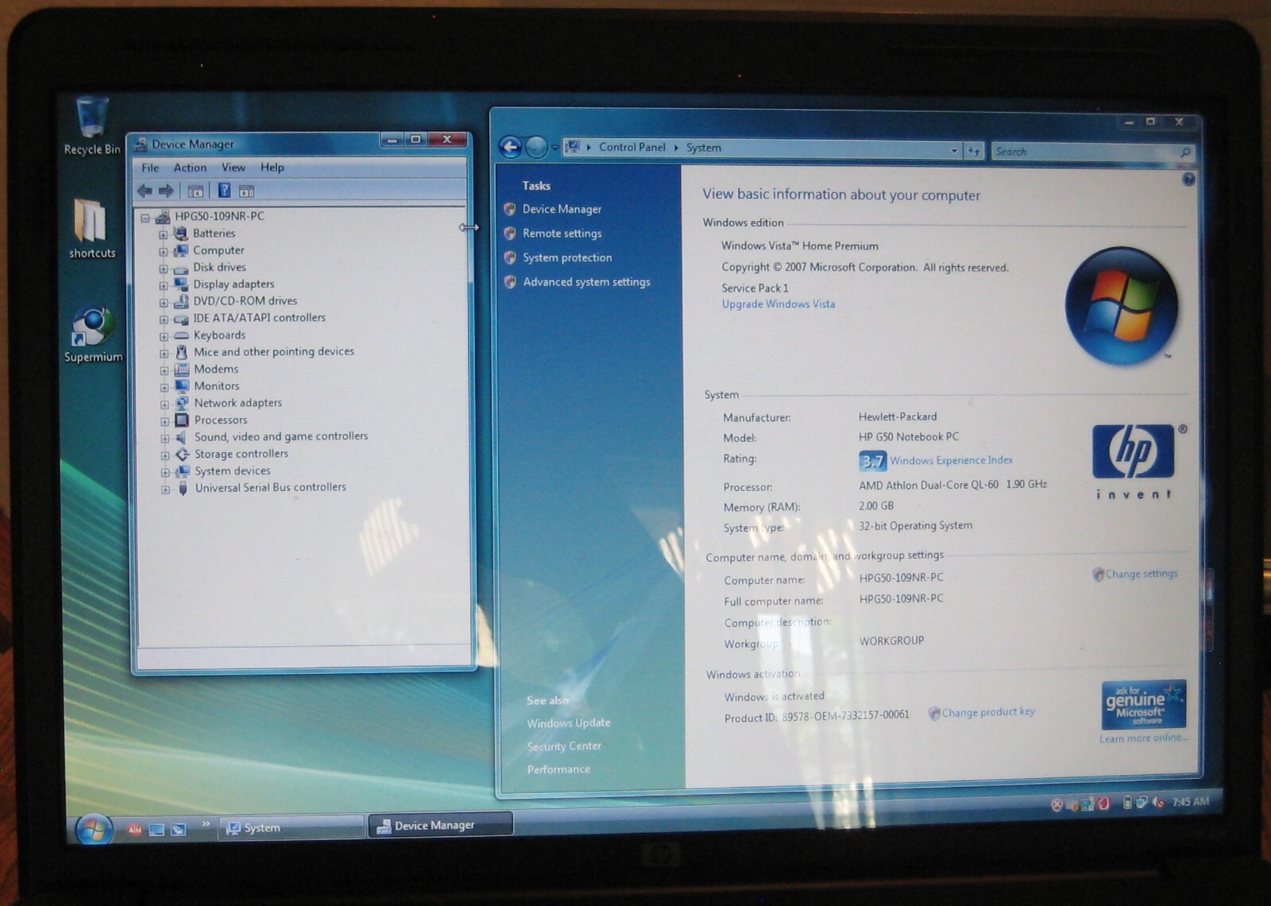Image resolution: width=1271 pixels, height=906 pixels.
Task: Show hidden Quick Launch items chevron
Action: click(206, 824)
